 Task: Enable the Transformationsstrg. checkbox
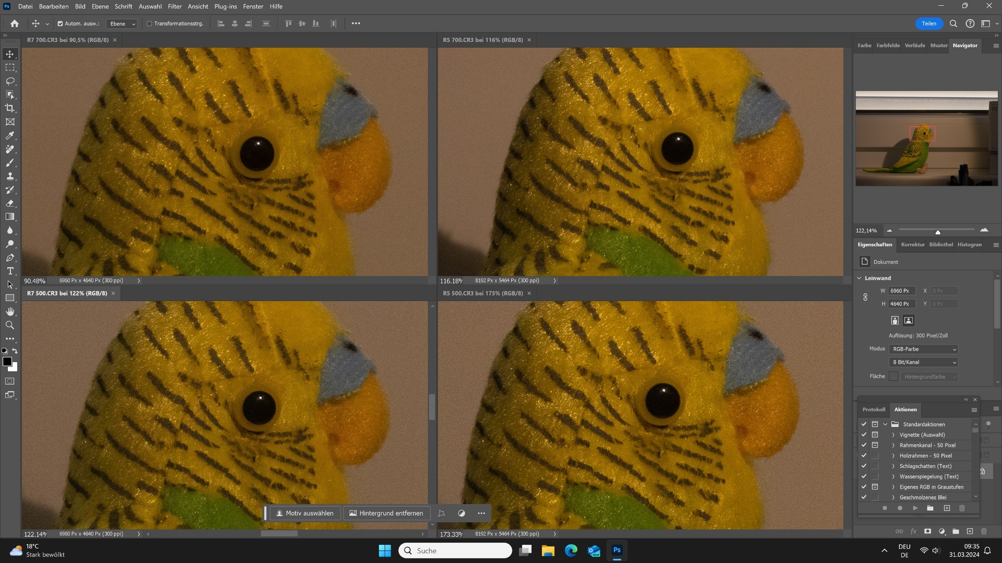tap(149, 24)
